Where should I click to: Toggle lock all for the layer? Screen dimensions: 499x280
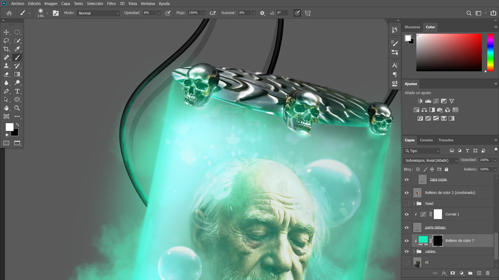click(446, 169)
